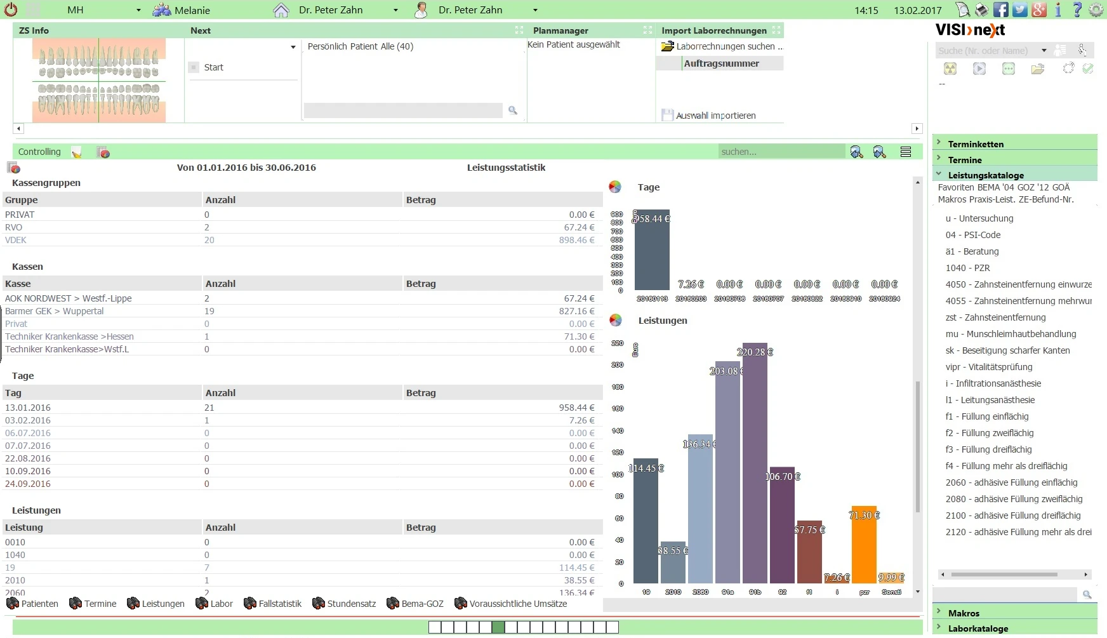Click the Tage chart color wheel icon
The height and width of the screenshot is (638, 1107).
click(615, 187)
